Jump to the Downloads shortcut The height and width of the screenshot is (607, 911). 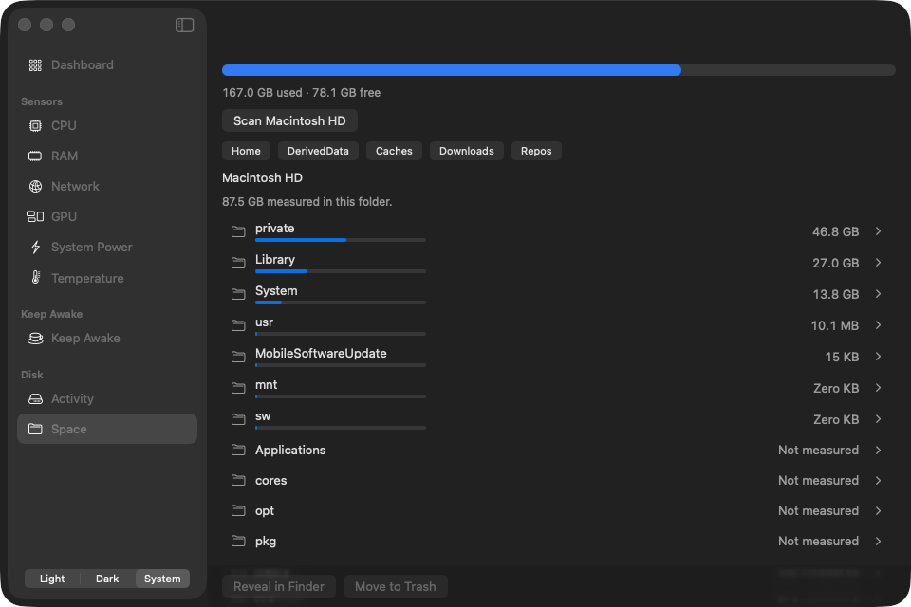467,151
